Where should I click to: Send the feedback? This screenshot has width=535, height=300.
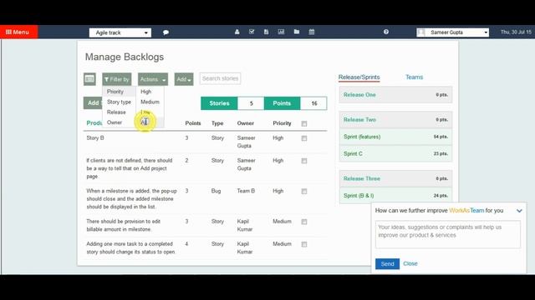[387, 264]
